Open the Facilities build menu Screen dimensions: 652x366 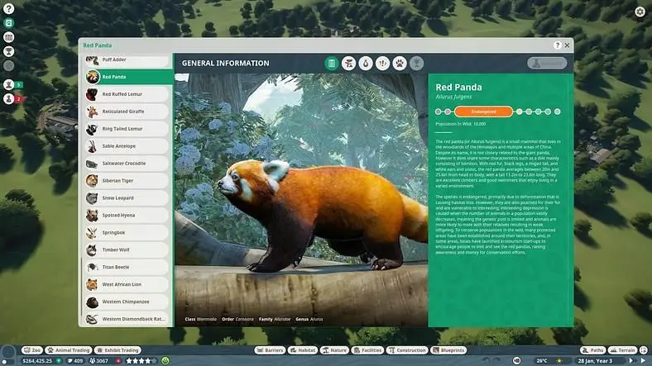(367, 350)
